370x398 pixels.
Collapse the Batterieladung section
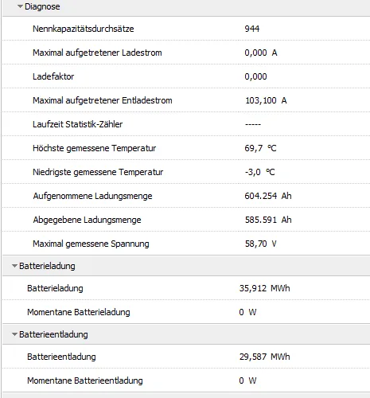pos(14,266)
